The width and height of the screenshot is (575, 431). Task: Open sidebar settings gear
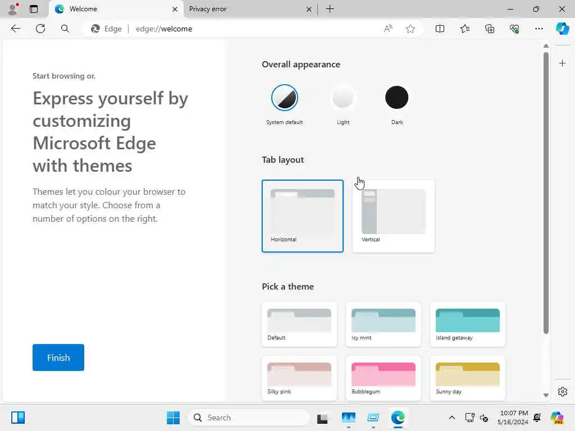point(562,392)
